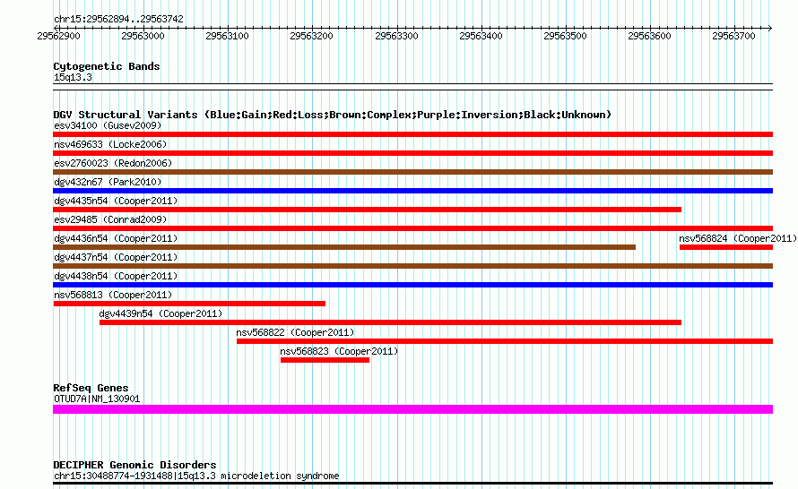This screenshot has width=798, height=489.
Task: Click ruler position 29563300
Action: pyautogui.click(x=396, y=36)
